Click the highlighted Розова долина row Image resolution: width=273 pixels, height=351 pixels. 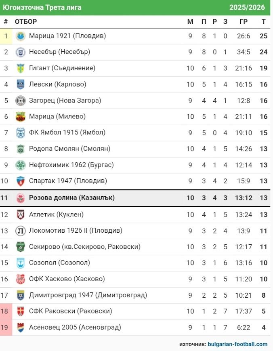pyautogui.click(x=121, y=198)
